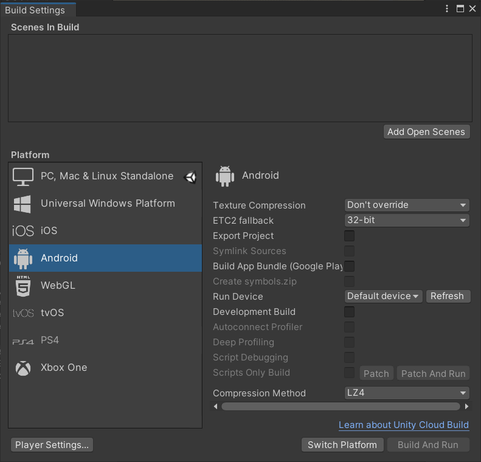Click the Windows logo icon for UWP

point(22,204)
